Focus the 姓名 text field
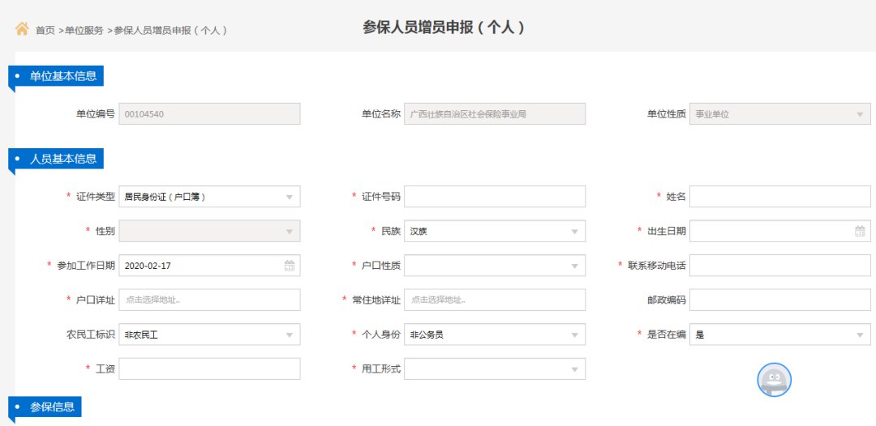Screen dimensions: 876x426 click(x=780, y=197)
